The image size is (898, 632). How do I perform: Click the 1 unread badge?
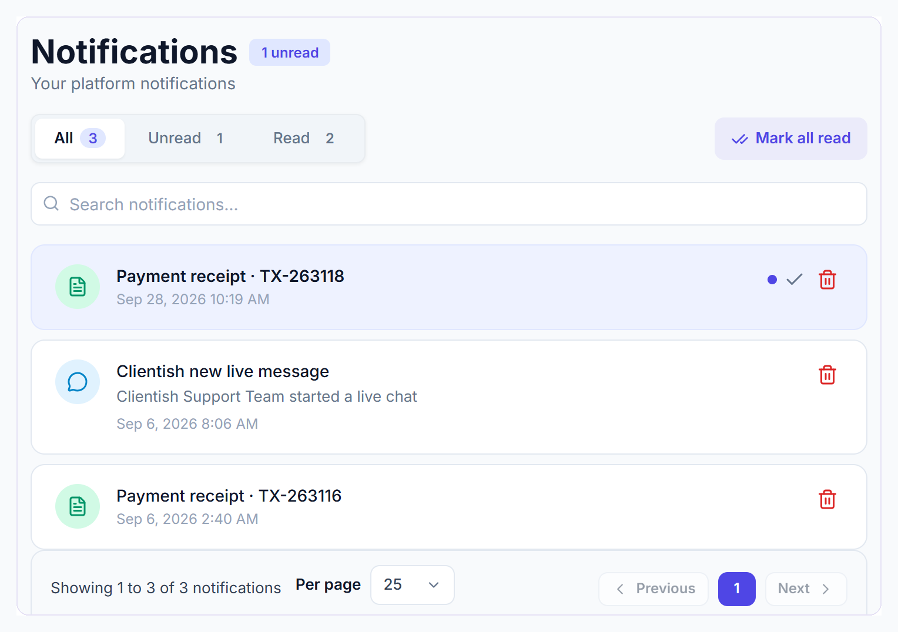290,53
